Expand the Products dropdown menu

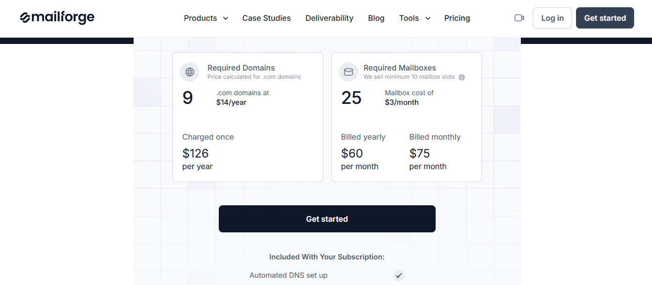tap(206, 18)
